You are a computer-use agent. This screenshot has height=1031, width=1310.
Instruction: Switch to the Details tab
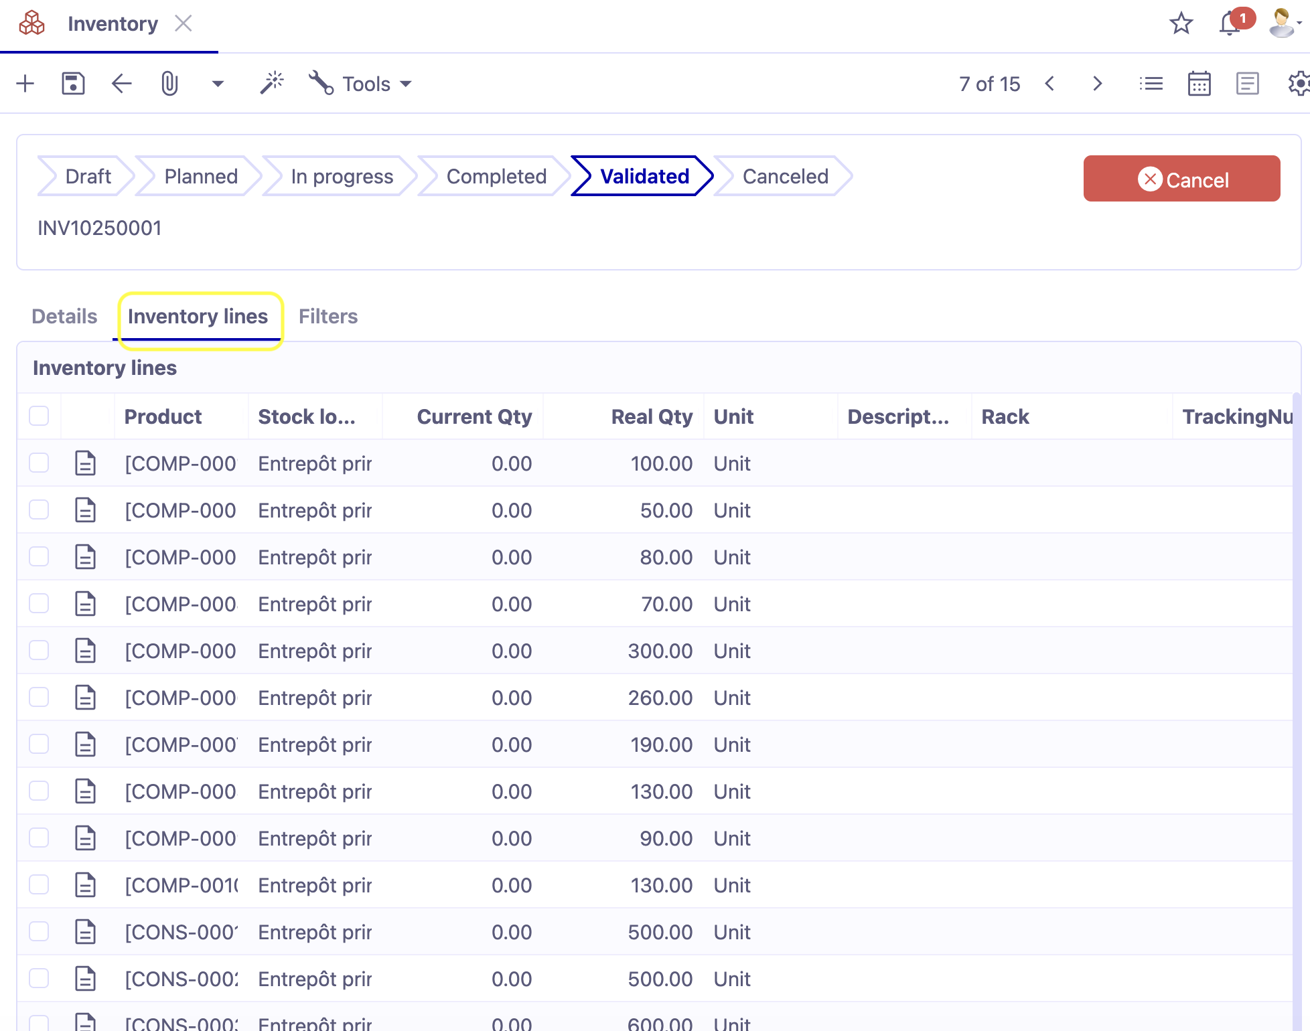[64, 316]
